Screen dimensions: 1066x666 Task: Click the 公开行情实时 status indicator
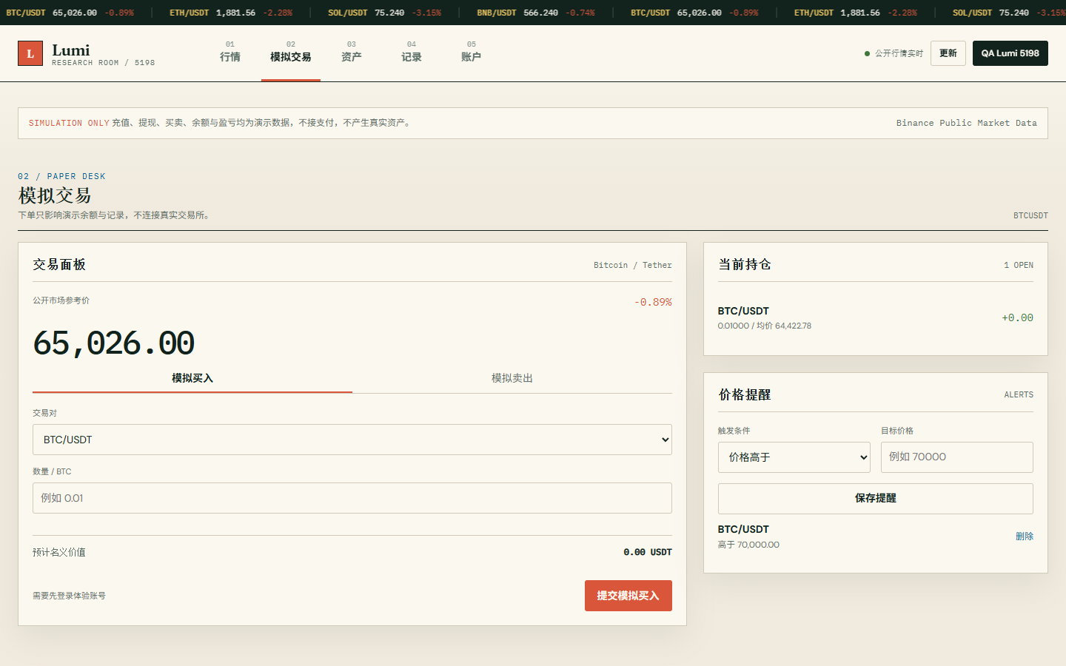[x=894, y=53]
